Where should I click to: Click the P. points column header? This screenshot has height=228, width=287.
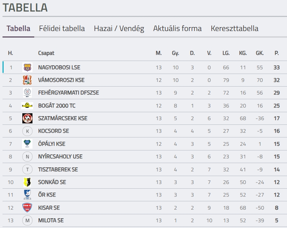(277, 53)
